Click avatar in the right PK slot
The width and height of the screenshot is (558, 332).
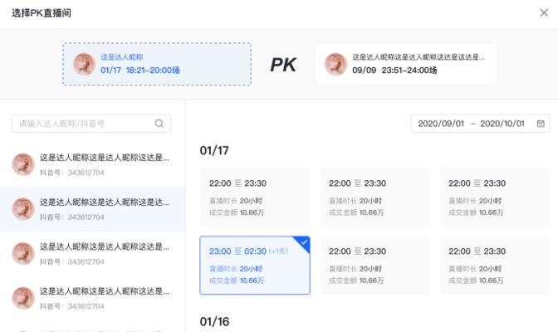point(335,64)
